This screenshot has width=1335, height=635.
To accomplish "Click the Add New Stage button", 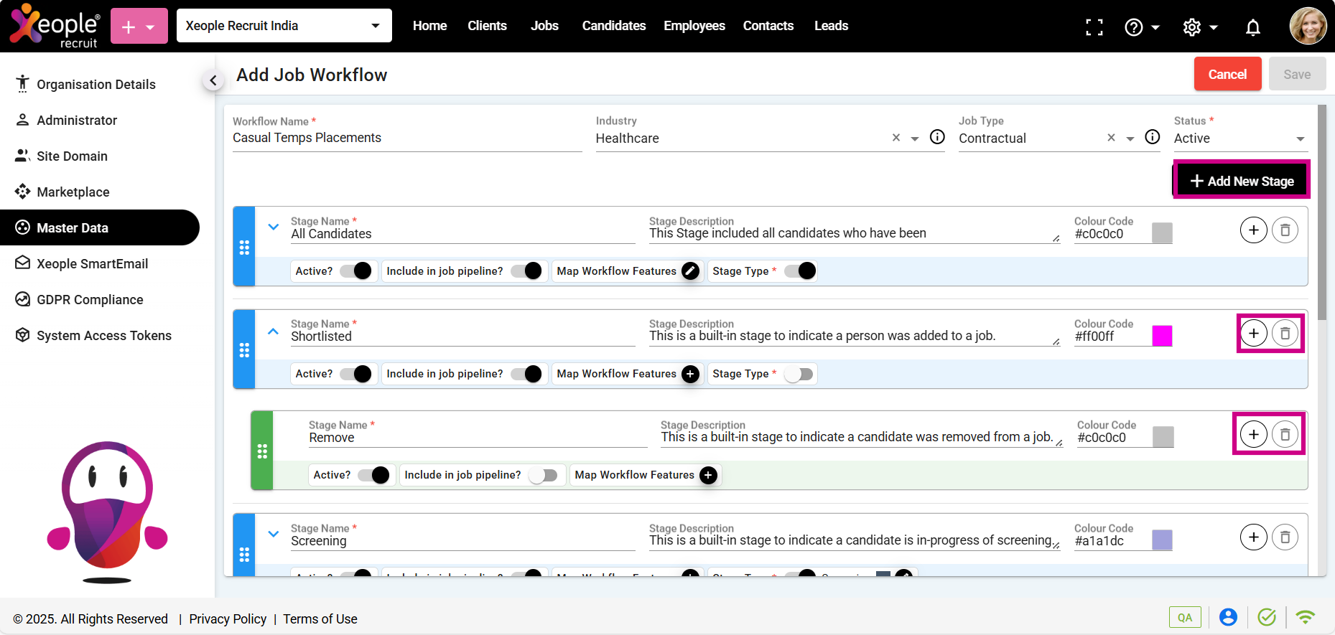I will (1242, 181).
